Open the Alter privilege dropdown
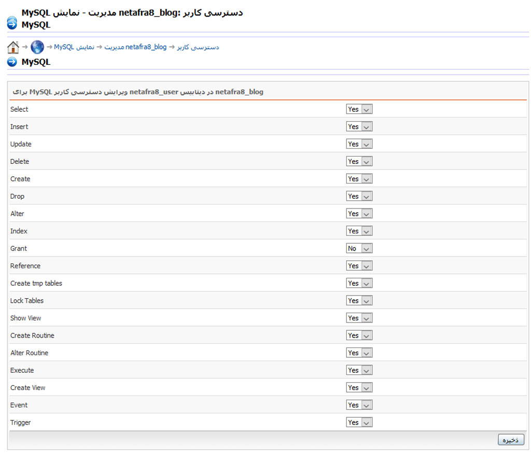Image resolution: width=531 pixels, height=462 pixels. 359,214
